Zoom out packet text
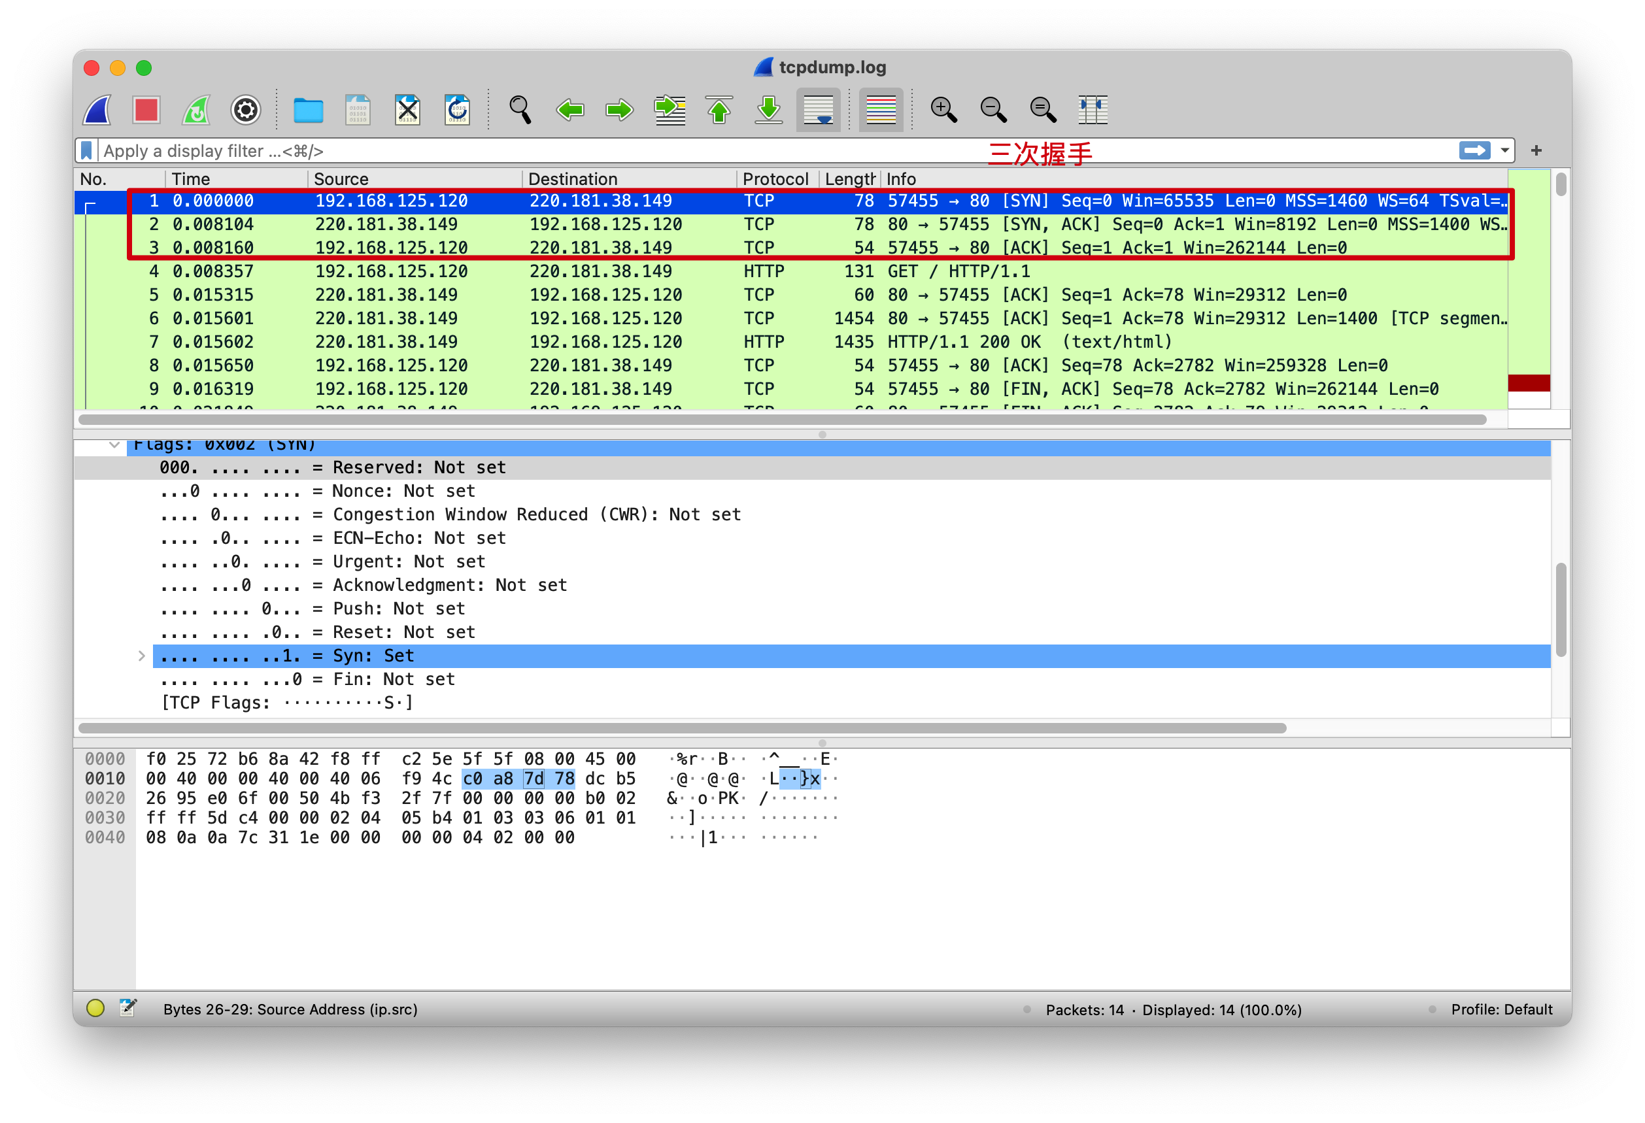The image size is (1645, 1123). tap(993, 110)
